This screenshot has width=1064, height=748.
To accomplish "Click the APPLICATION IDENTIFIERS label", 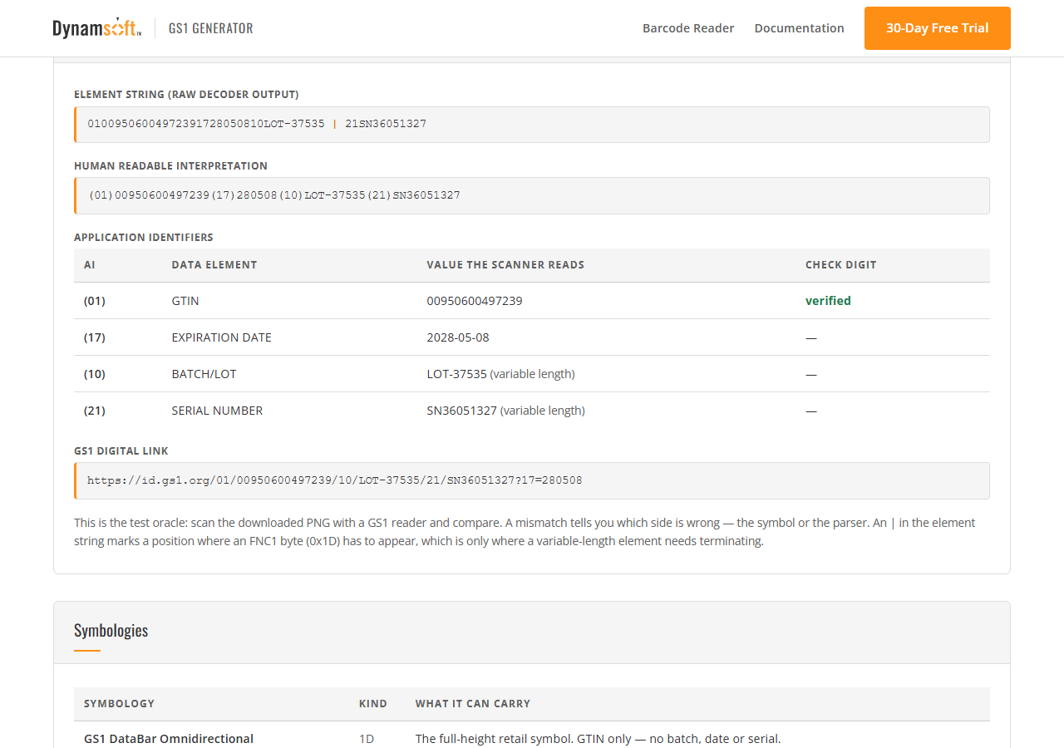I will pos(144,238).
